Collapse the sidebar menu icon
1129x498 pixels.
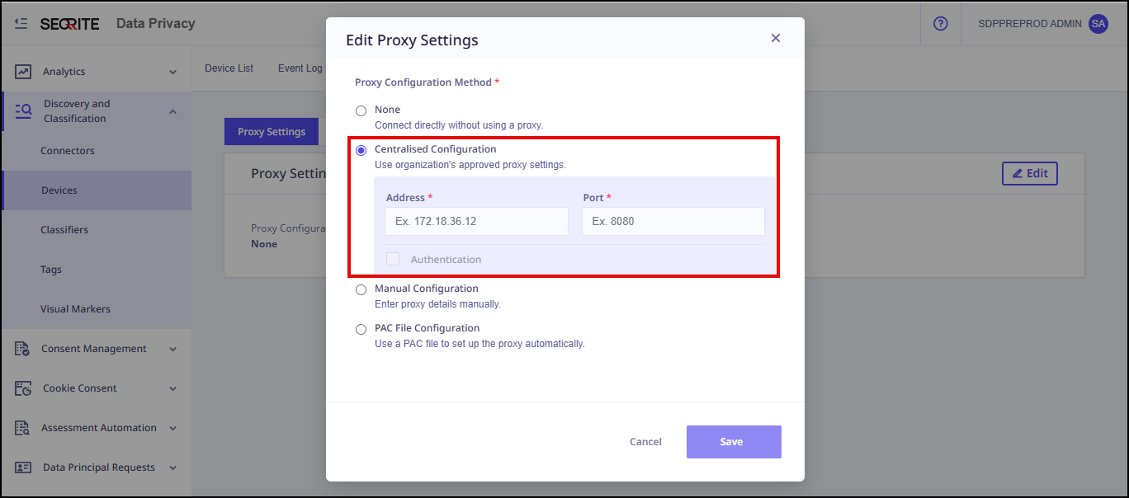point(21,24)
